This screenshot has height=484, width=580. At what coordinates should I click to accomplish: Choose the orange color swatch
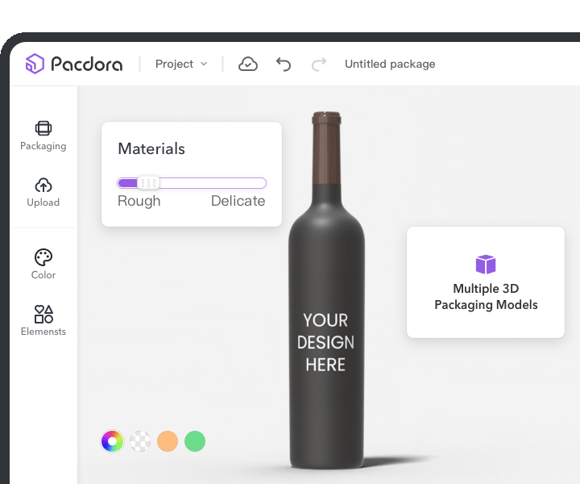coord(168,441)
